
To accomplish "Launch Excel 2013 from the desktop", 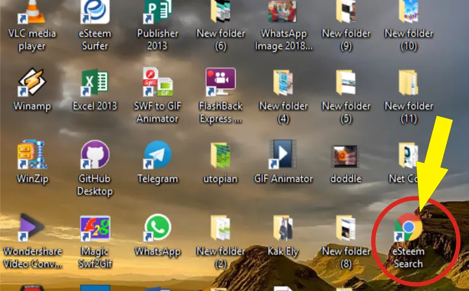I will pyautogui.click(x=95, y=83).
